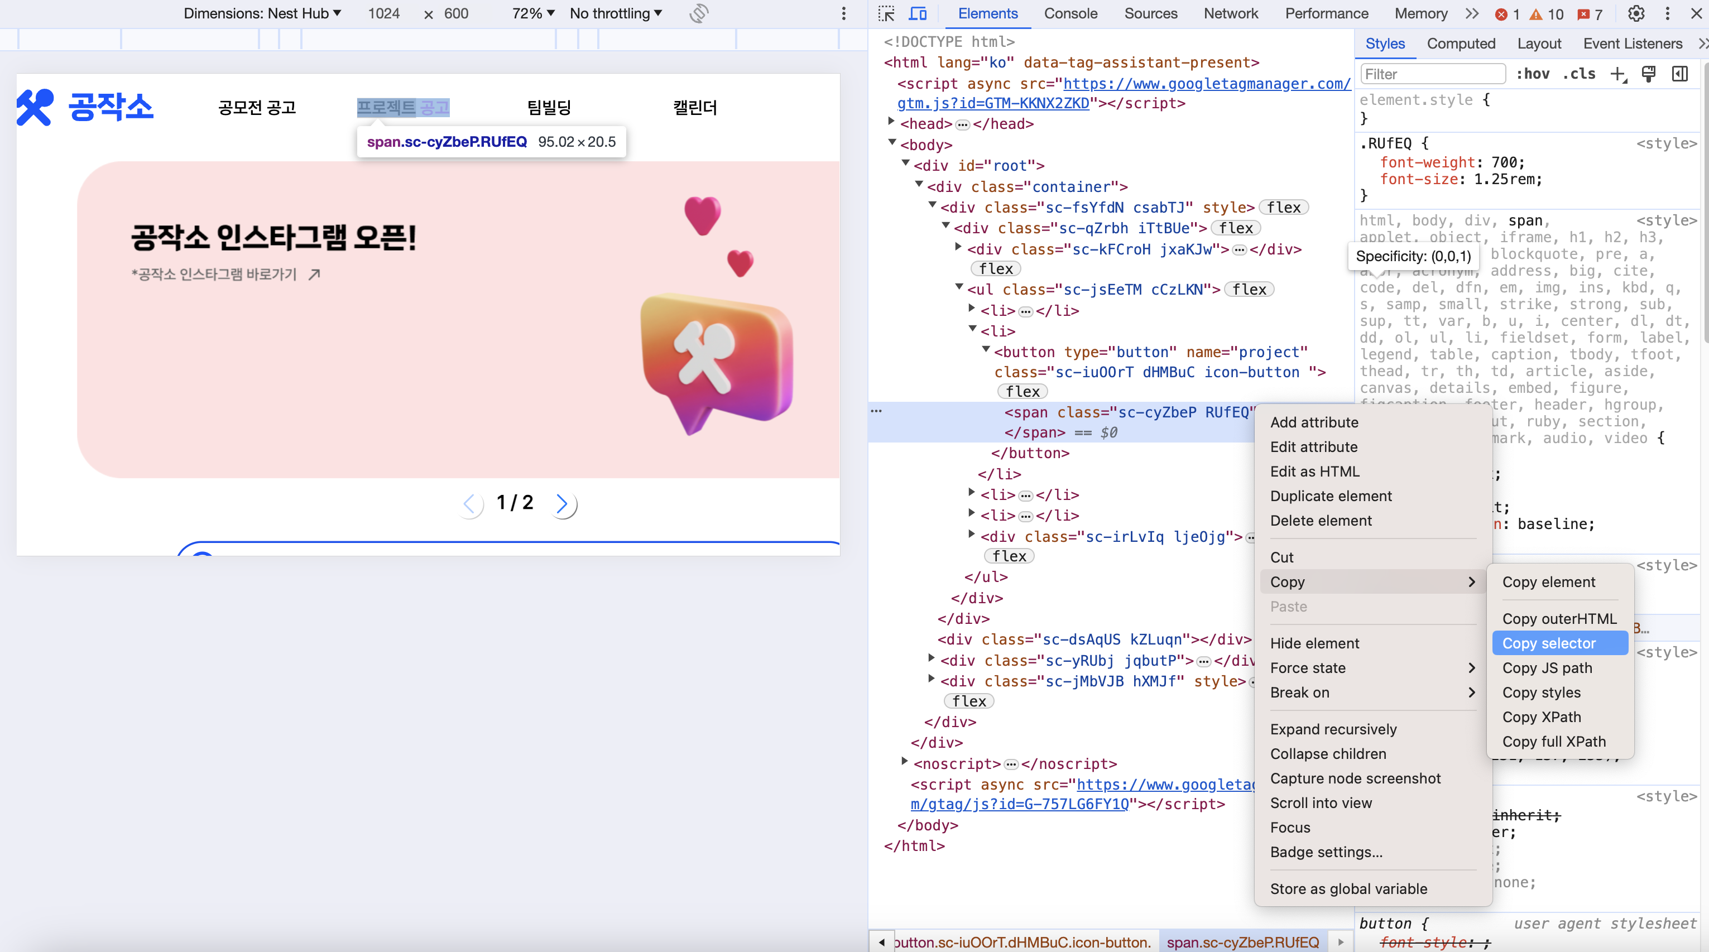
Task: Open Force state submenu
Action: 1374,668
